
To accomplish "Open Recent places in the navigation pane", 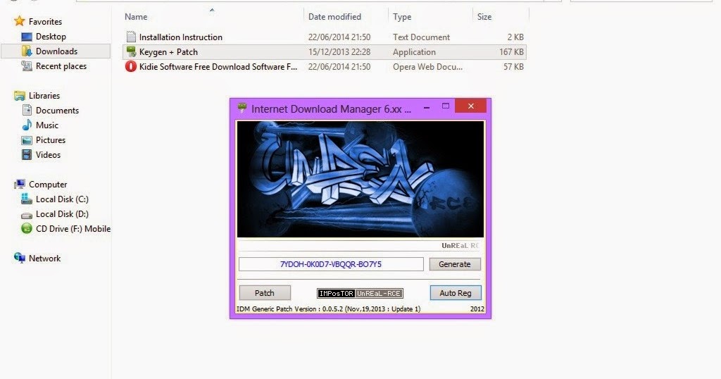I will click(61, 66).
